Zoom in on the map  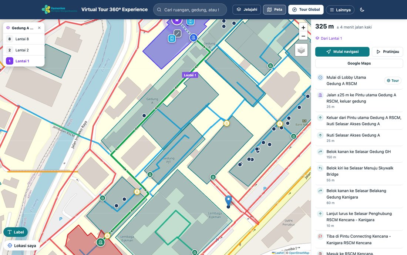point(303,27)
